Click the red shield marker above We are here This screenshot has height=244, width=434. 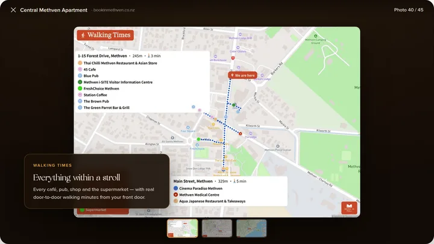coord(233,58)
